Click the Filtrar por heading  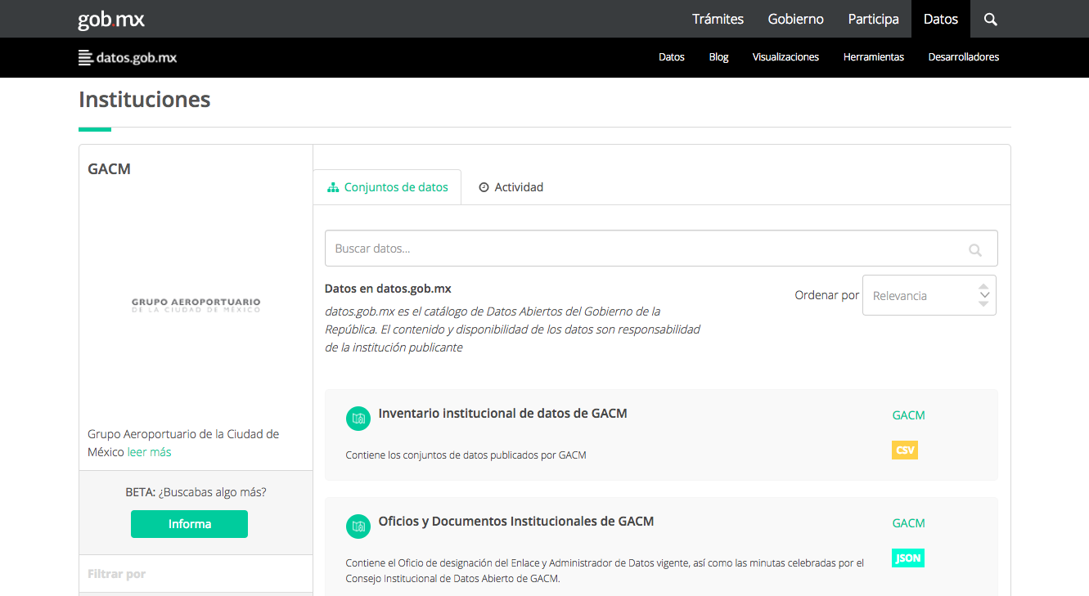(116, 574)
